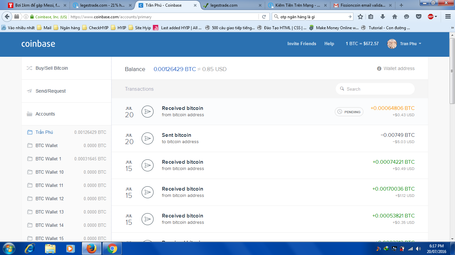Click the Wallet address info icon

(x=379, y=69)
